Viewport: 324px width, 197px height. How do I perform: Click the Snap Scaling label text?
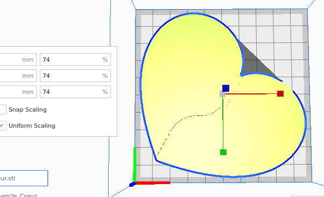point(27,110)
